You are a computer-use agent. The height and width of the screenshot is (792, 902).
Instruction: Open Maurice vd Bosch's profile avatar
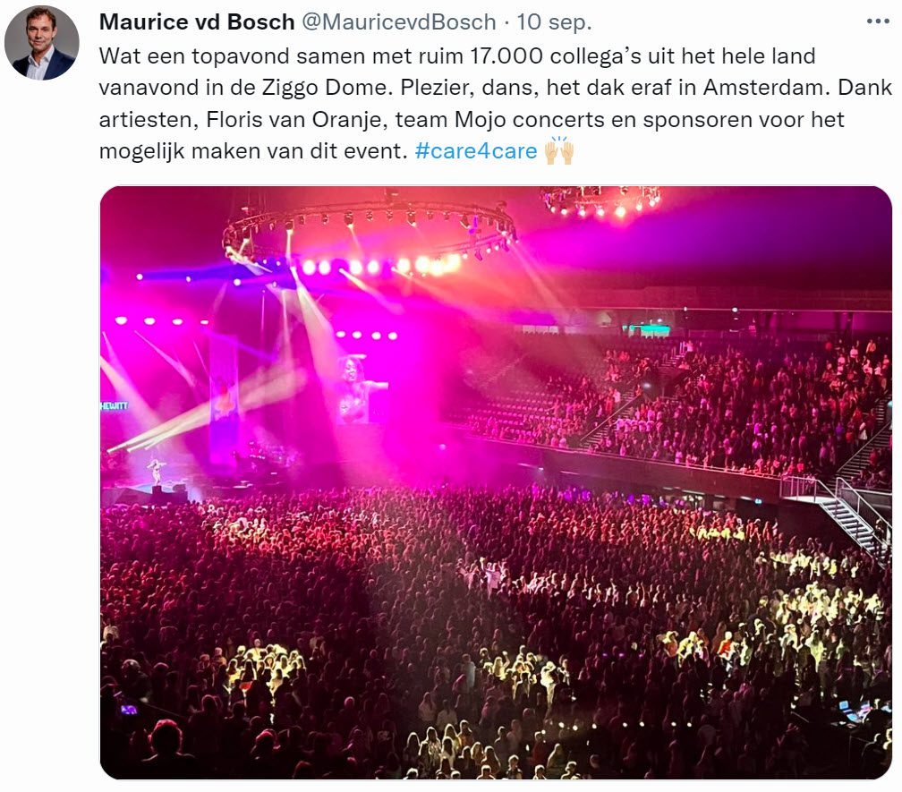(41, 43)
